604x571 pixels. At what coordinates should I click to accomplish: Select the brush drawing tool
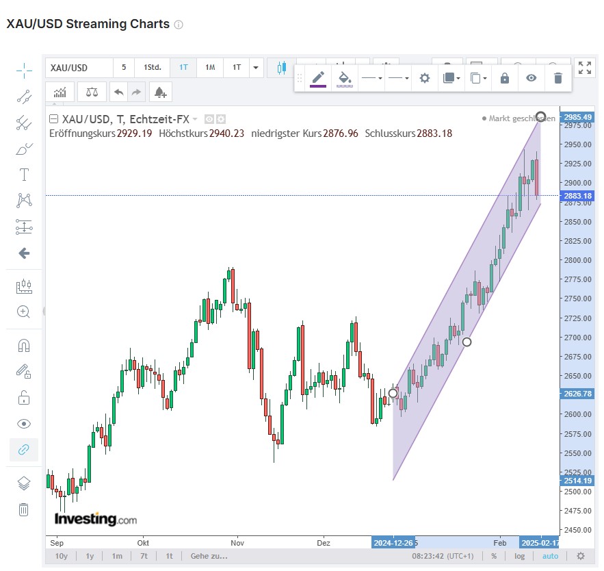coord(24,149)
